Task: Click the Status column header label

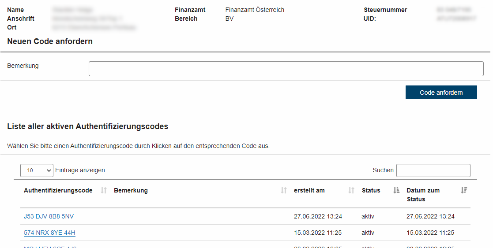Action: point(371,190)
